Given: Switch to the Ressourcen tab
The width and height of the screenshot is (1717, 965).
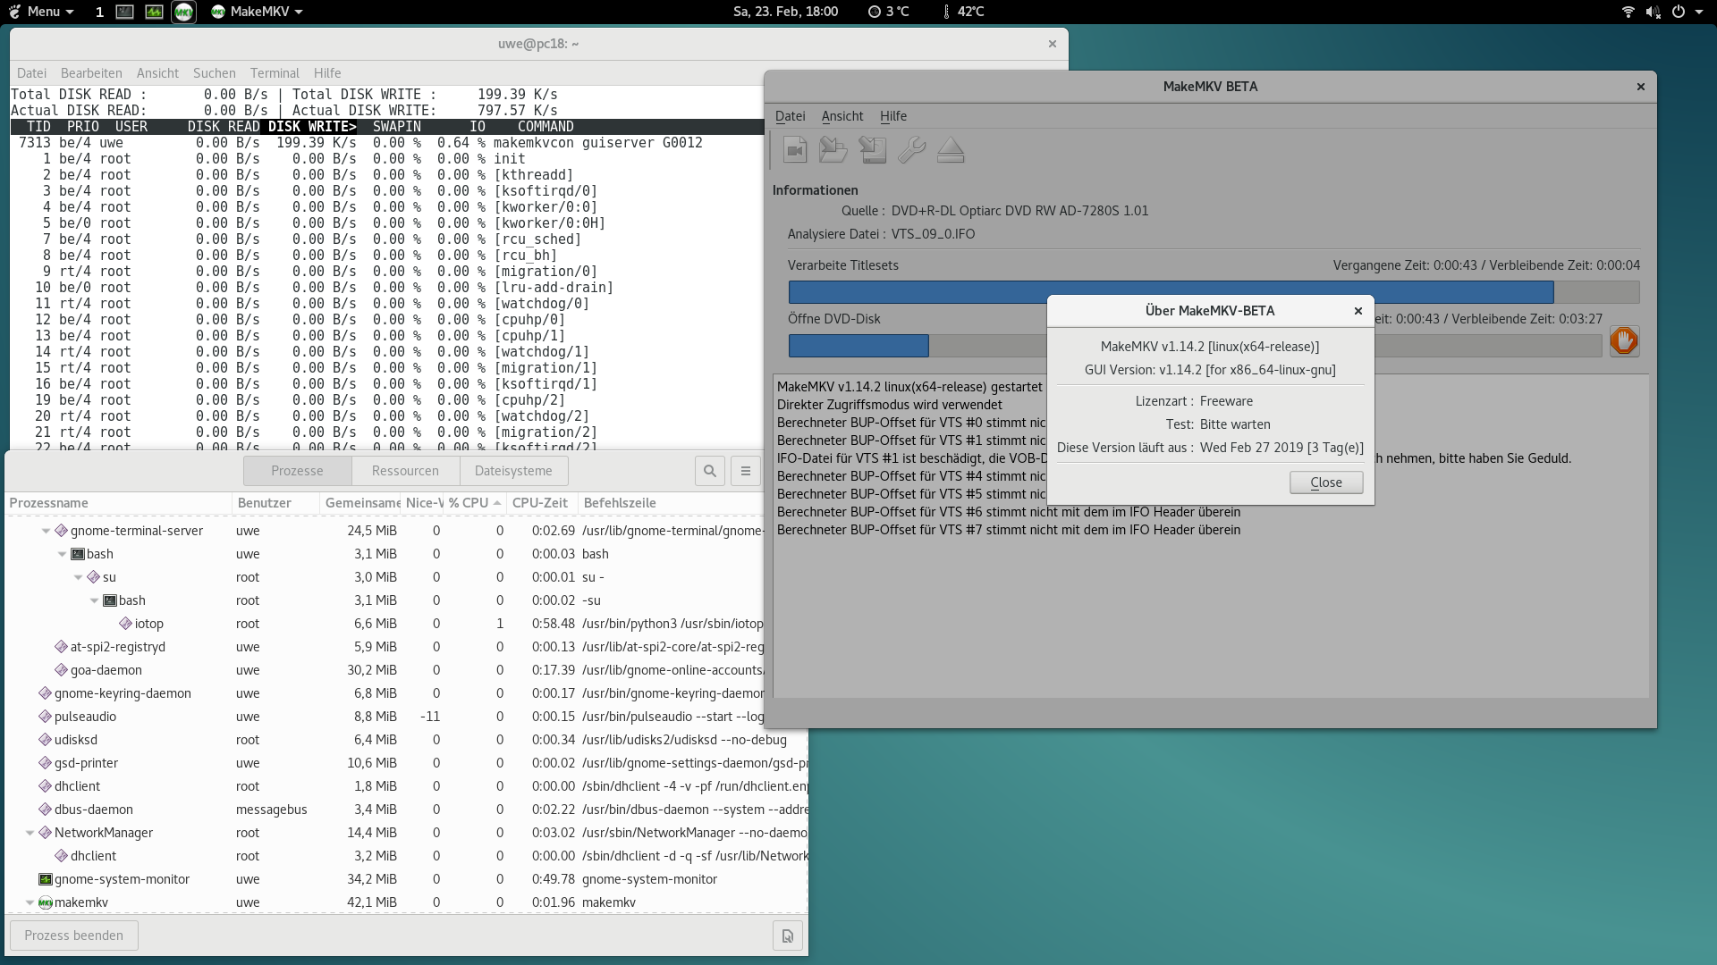Looking at the screenshot, I should tap(405, 471).
